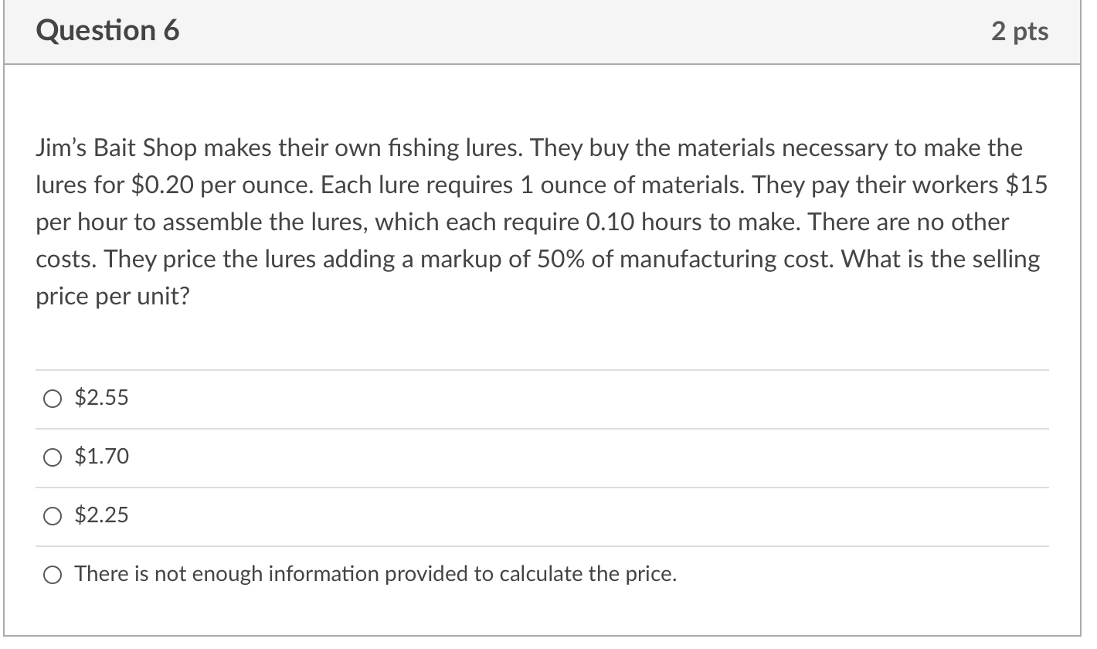Click the '50%' markup figure
This screenshot has width=1097, height=649.
tap(562, 259)
